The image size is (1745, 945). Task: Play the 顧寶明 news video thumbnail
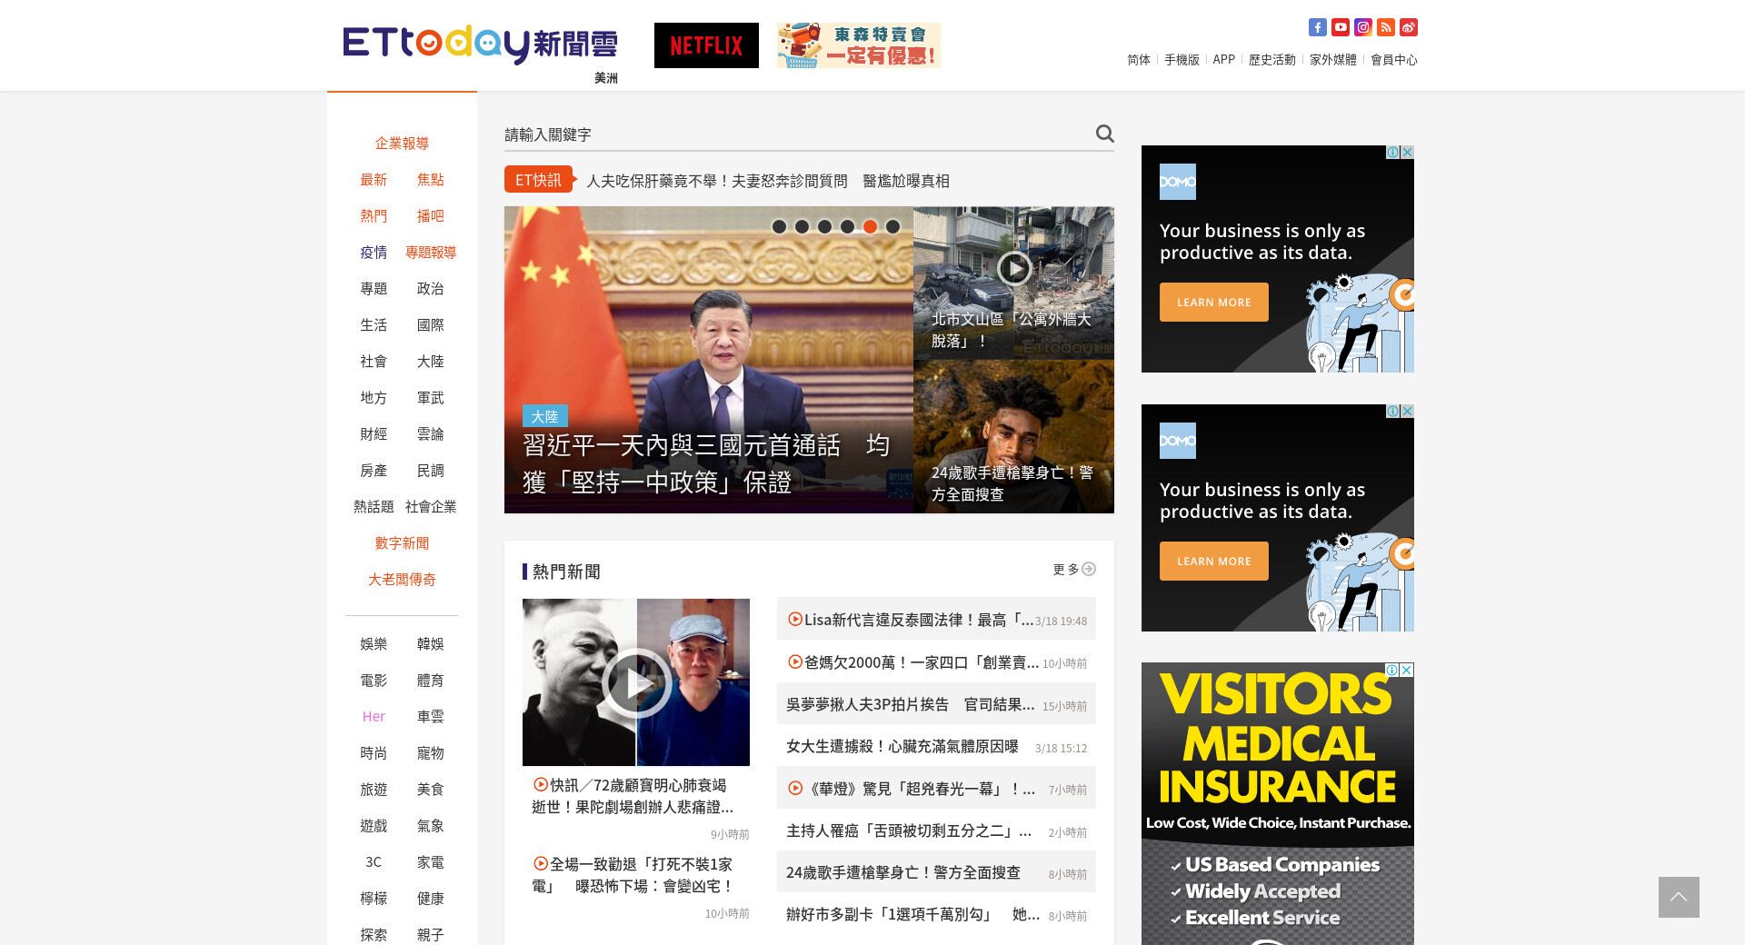(x=636, y=682)
